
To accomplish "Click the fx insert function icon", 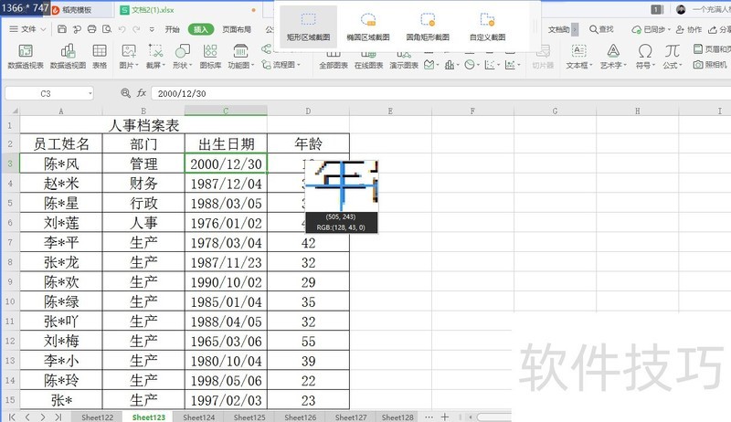I will point(142,93).
